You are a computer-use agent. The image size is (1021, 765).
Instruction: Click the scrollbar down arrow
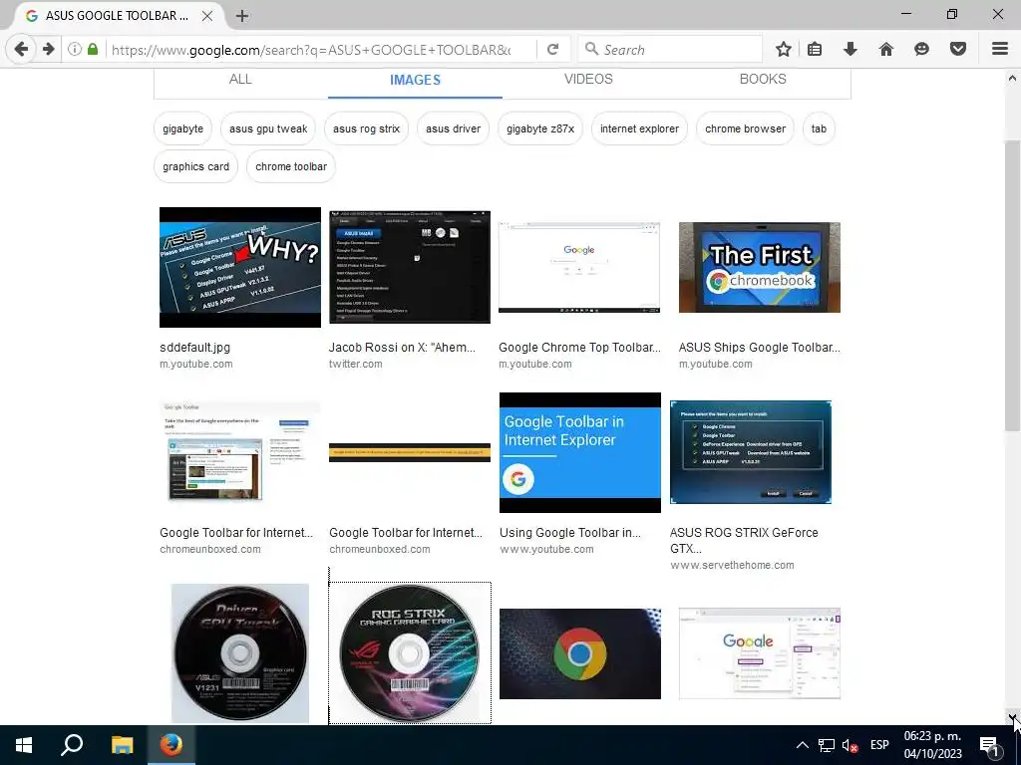tap(1012, 717)
